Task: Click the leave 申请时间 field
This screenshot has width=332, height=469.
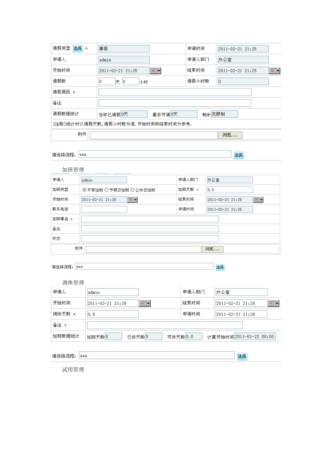Action: point(243,49)
